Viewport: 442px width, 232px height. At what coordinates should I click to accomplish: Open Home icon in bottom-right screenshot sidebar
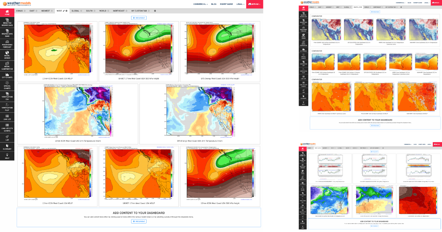coord(303,149)
